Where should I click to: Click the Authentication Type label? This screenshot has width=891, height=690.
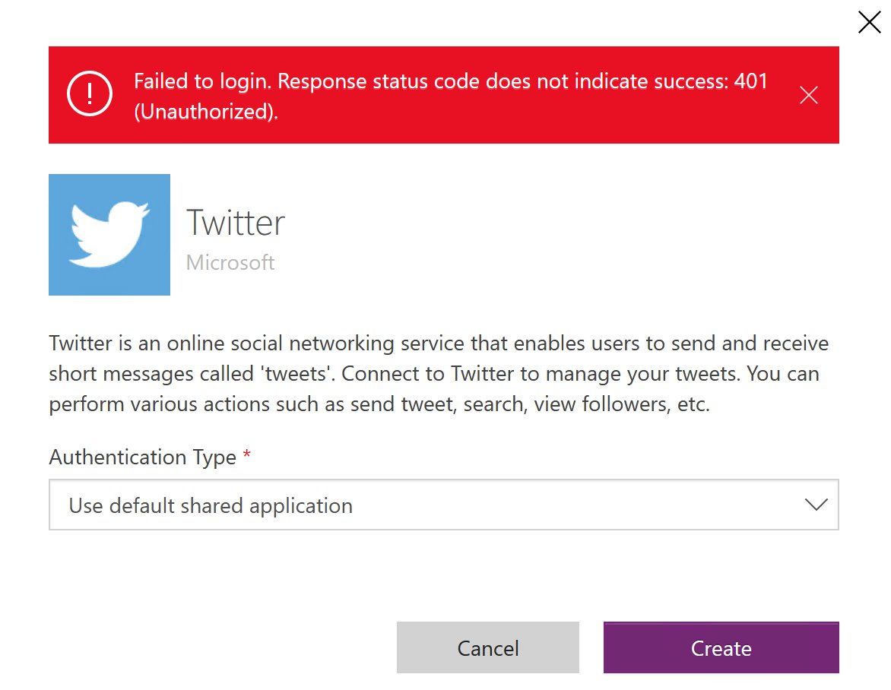[143, 457]
